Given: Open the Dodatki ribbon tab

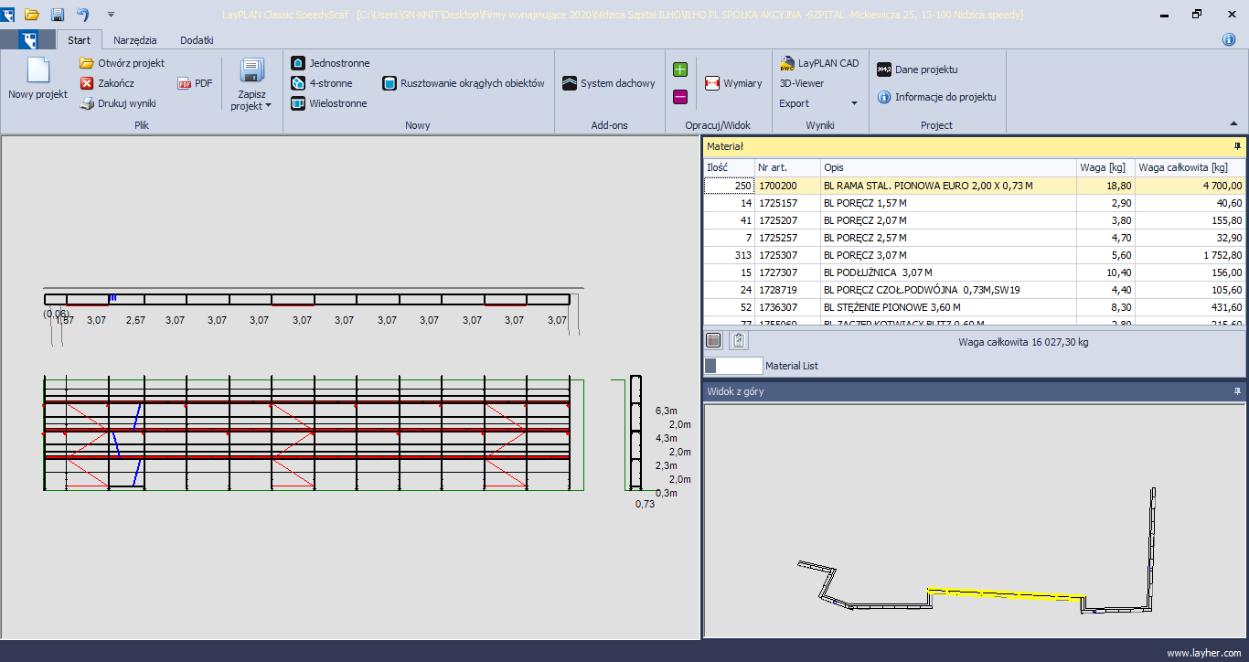Looking at the screenshot, I should (197, 40).
